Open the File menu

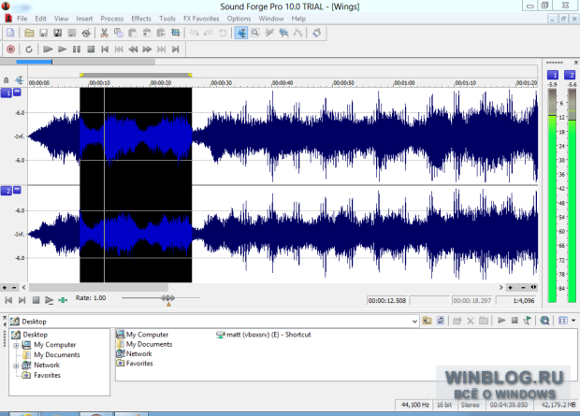pos(22,19)
